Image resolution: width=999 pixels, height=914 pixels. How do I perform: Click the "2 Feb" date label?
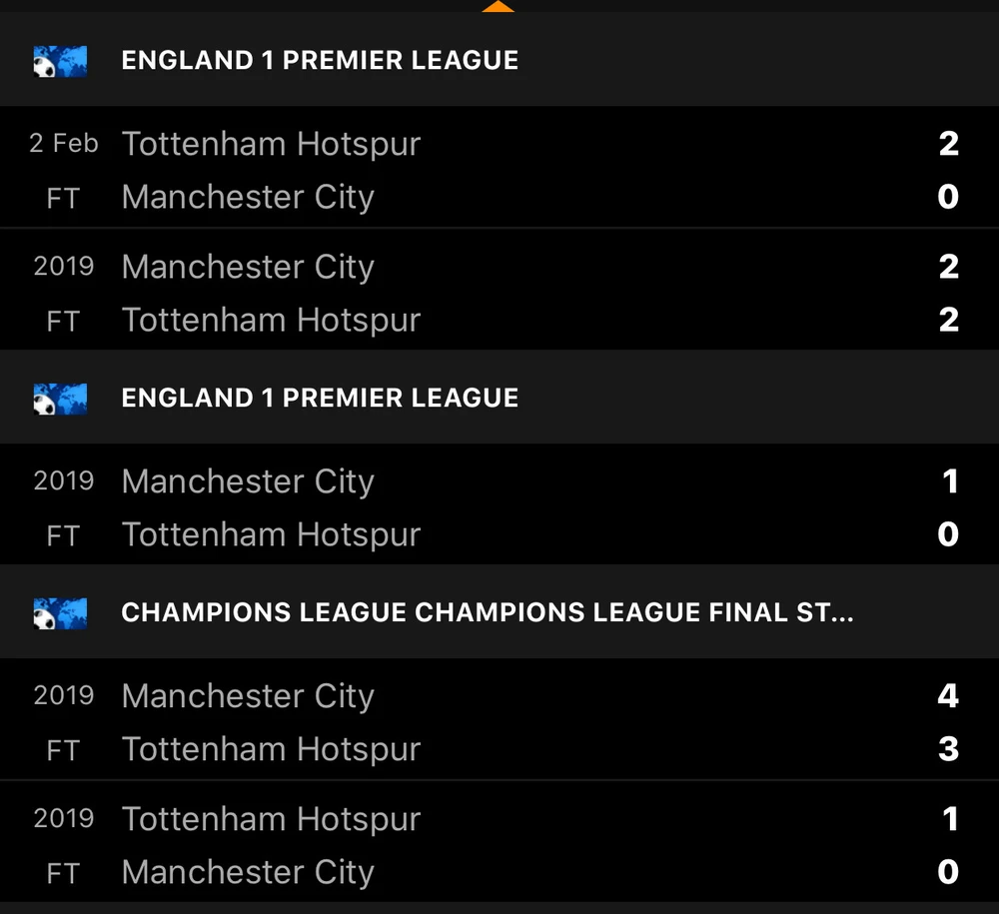click(64, 144)
